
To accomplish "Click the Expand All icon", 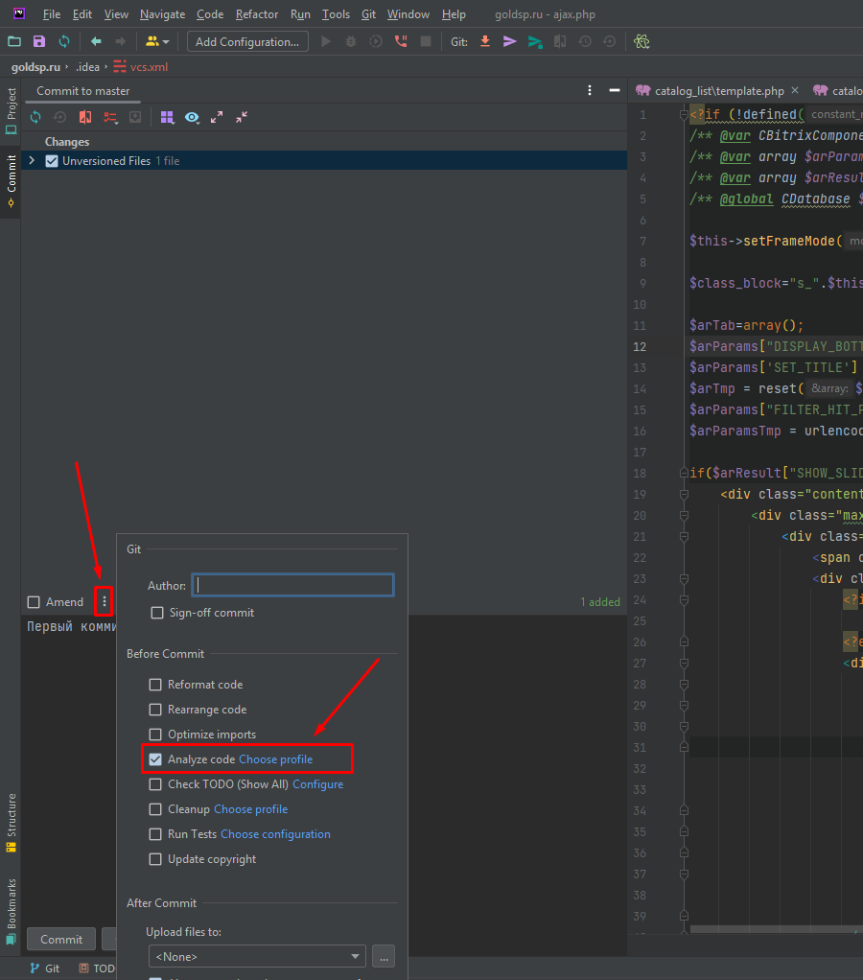I will coord(217,117).
